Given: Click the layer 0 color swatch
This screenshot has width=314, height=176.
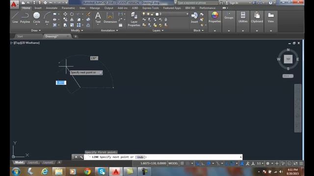Looking at the screenshot, I should click(x=157, y=14).
